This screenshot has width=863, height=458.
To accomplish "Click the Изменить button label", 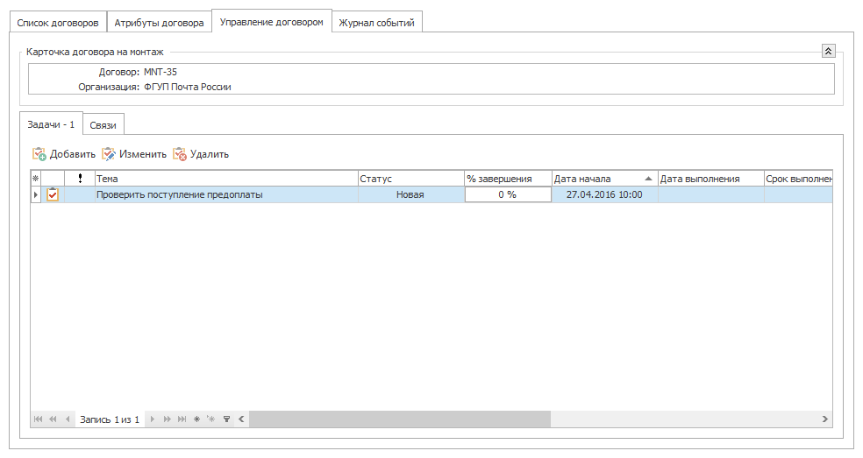I will (143, 154).
